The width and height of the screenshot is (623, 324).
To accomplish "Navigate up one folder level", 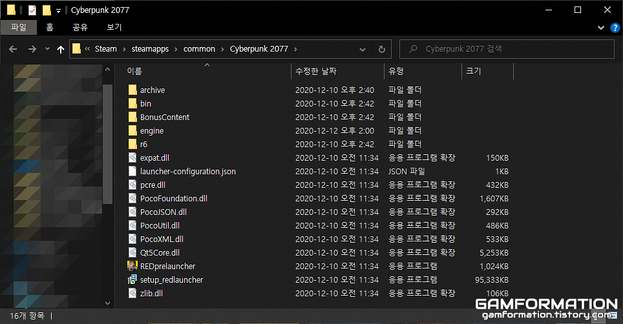I will click(x=60, y=49).
